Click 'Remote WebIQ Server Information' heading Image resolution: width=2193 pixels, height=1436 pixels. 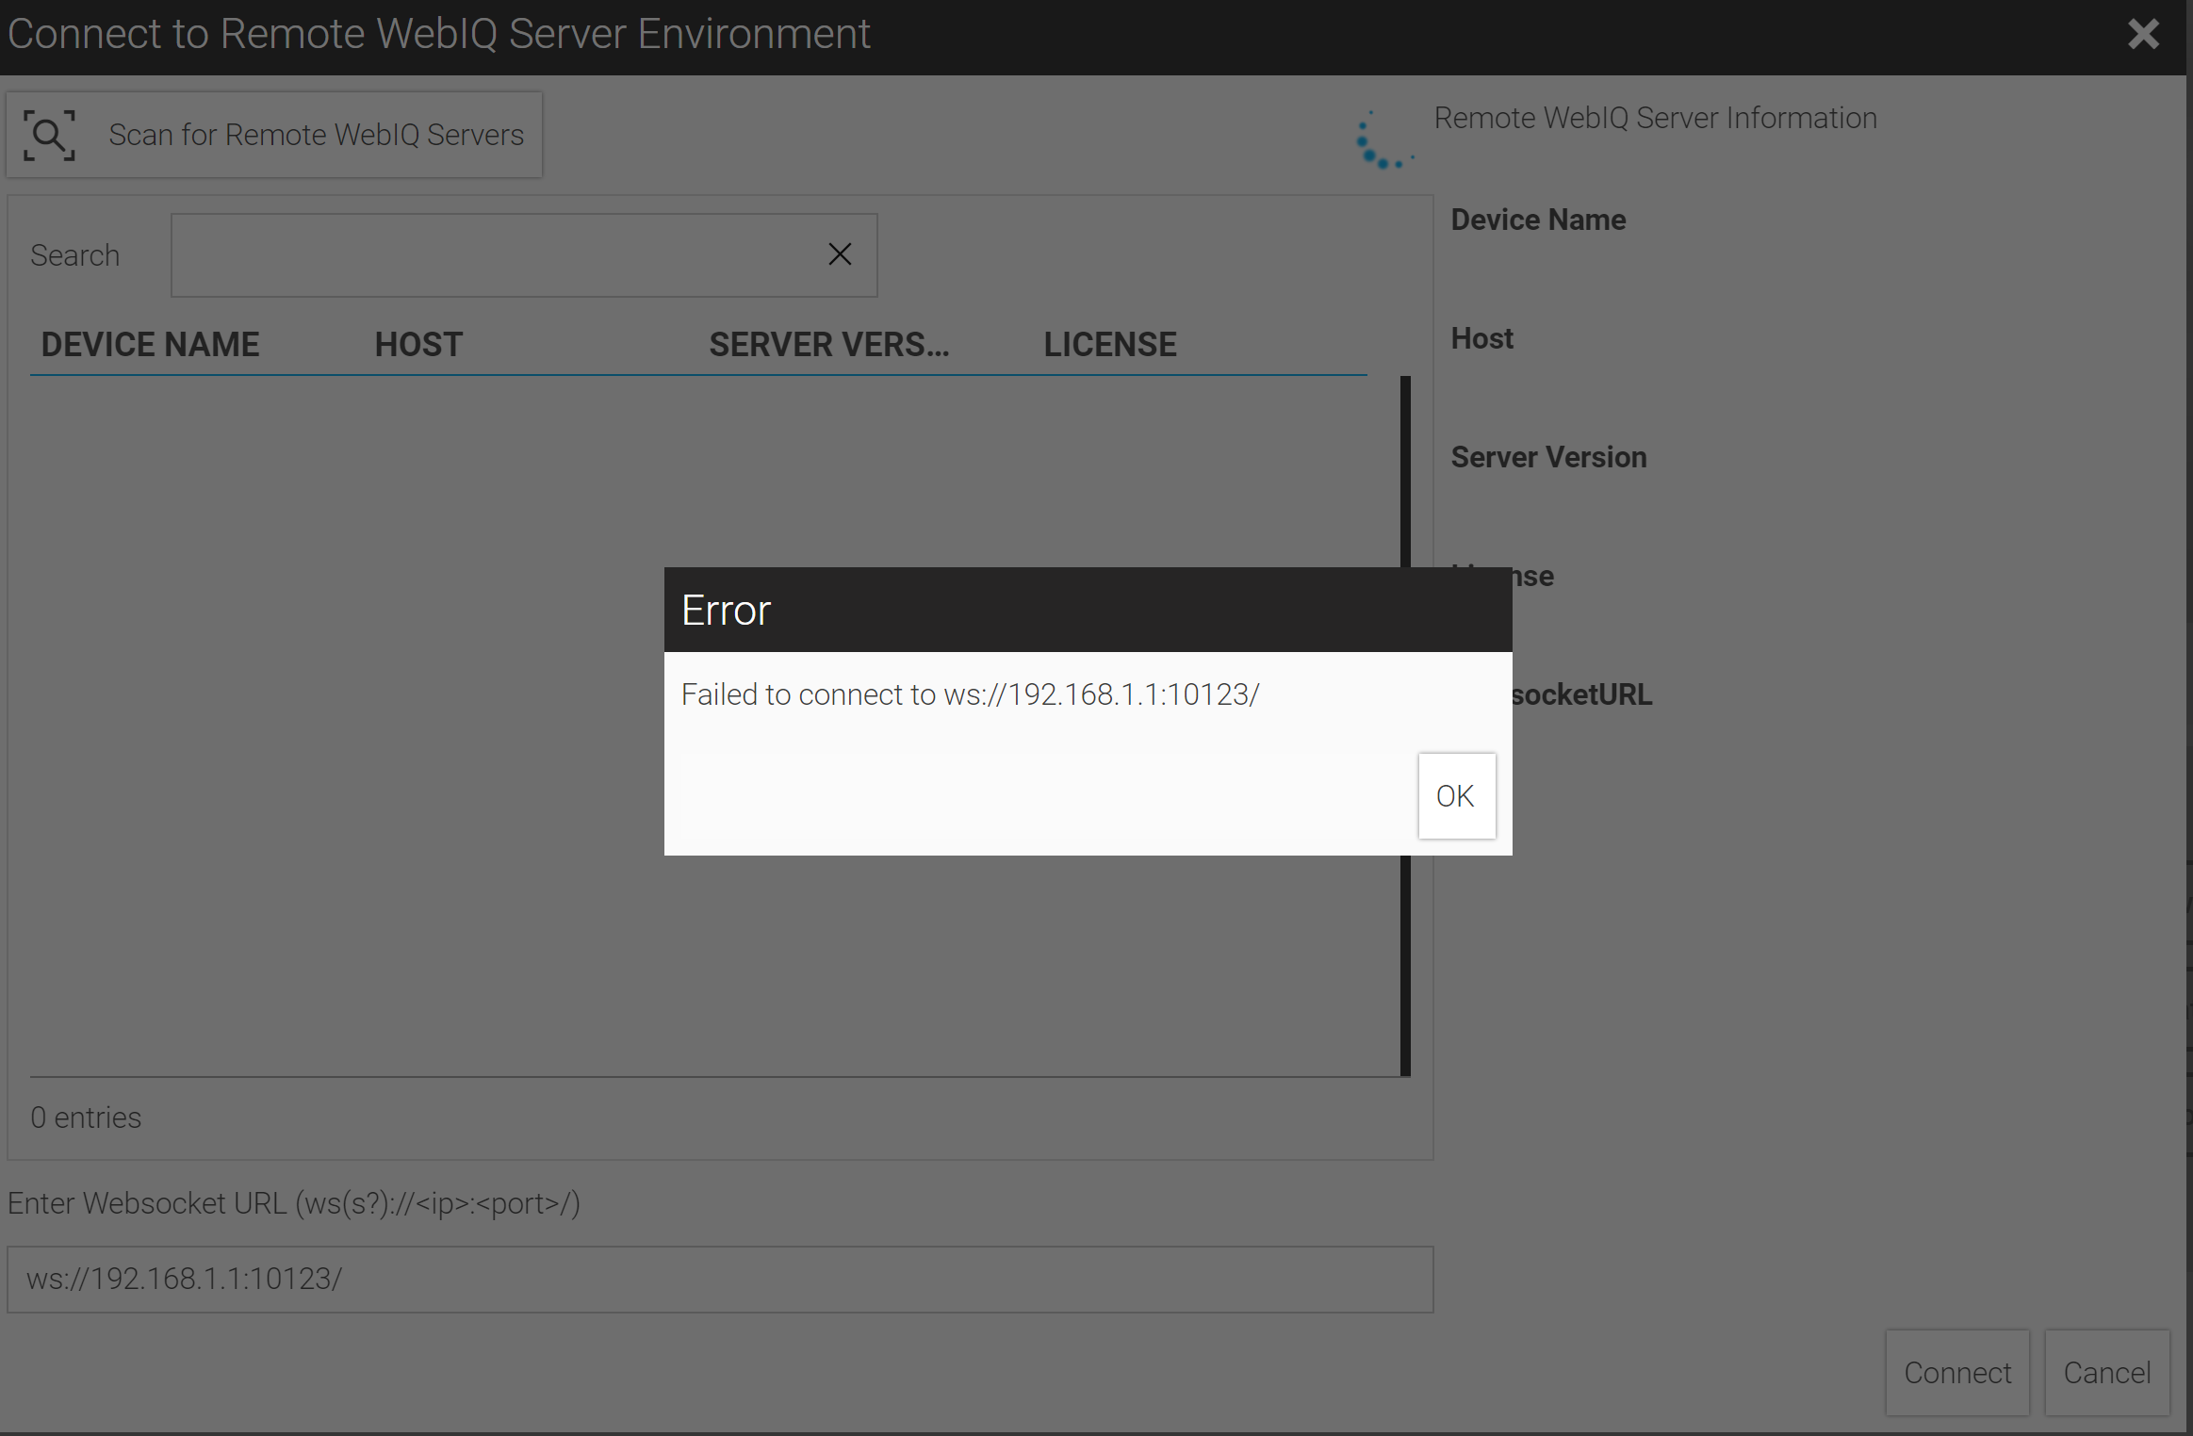tap(1655, 118)
